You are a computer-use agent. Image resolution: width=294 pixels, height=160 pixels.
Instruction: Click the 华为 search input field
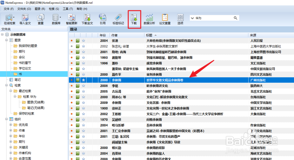click(x=214, y=18)
